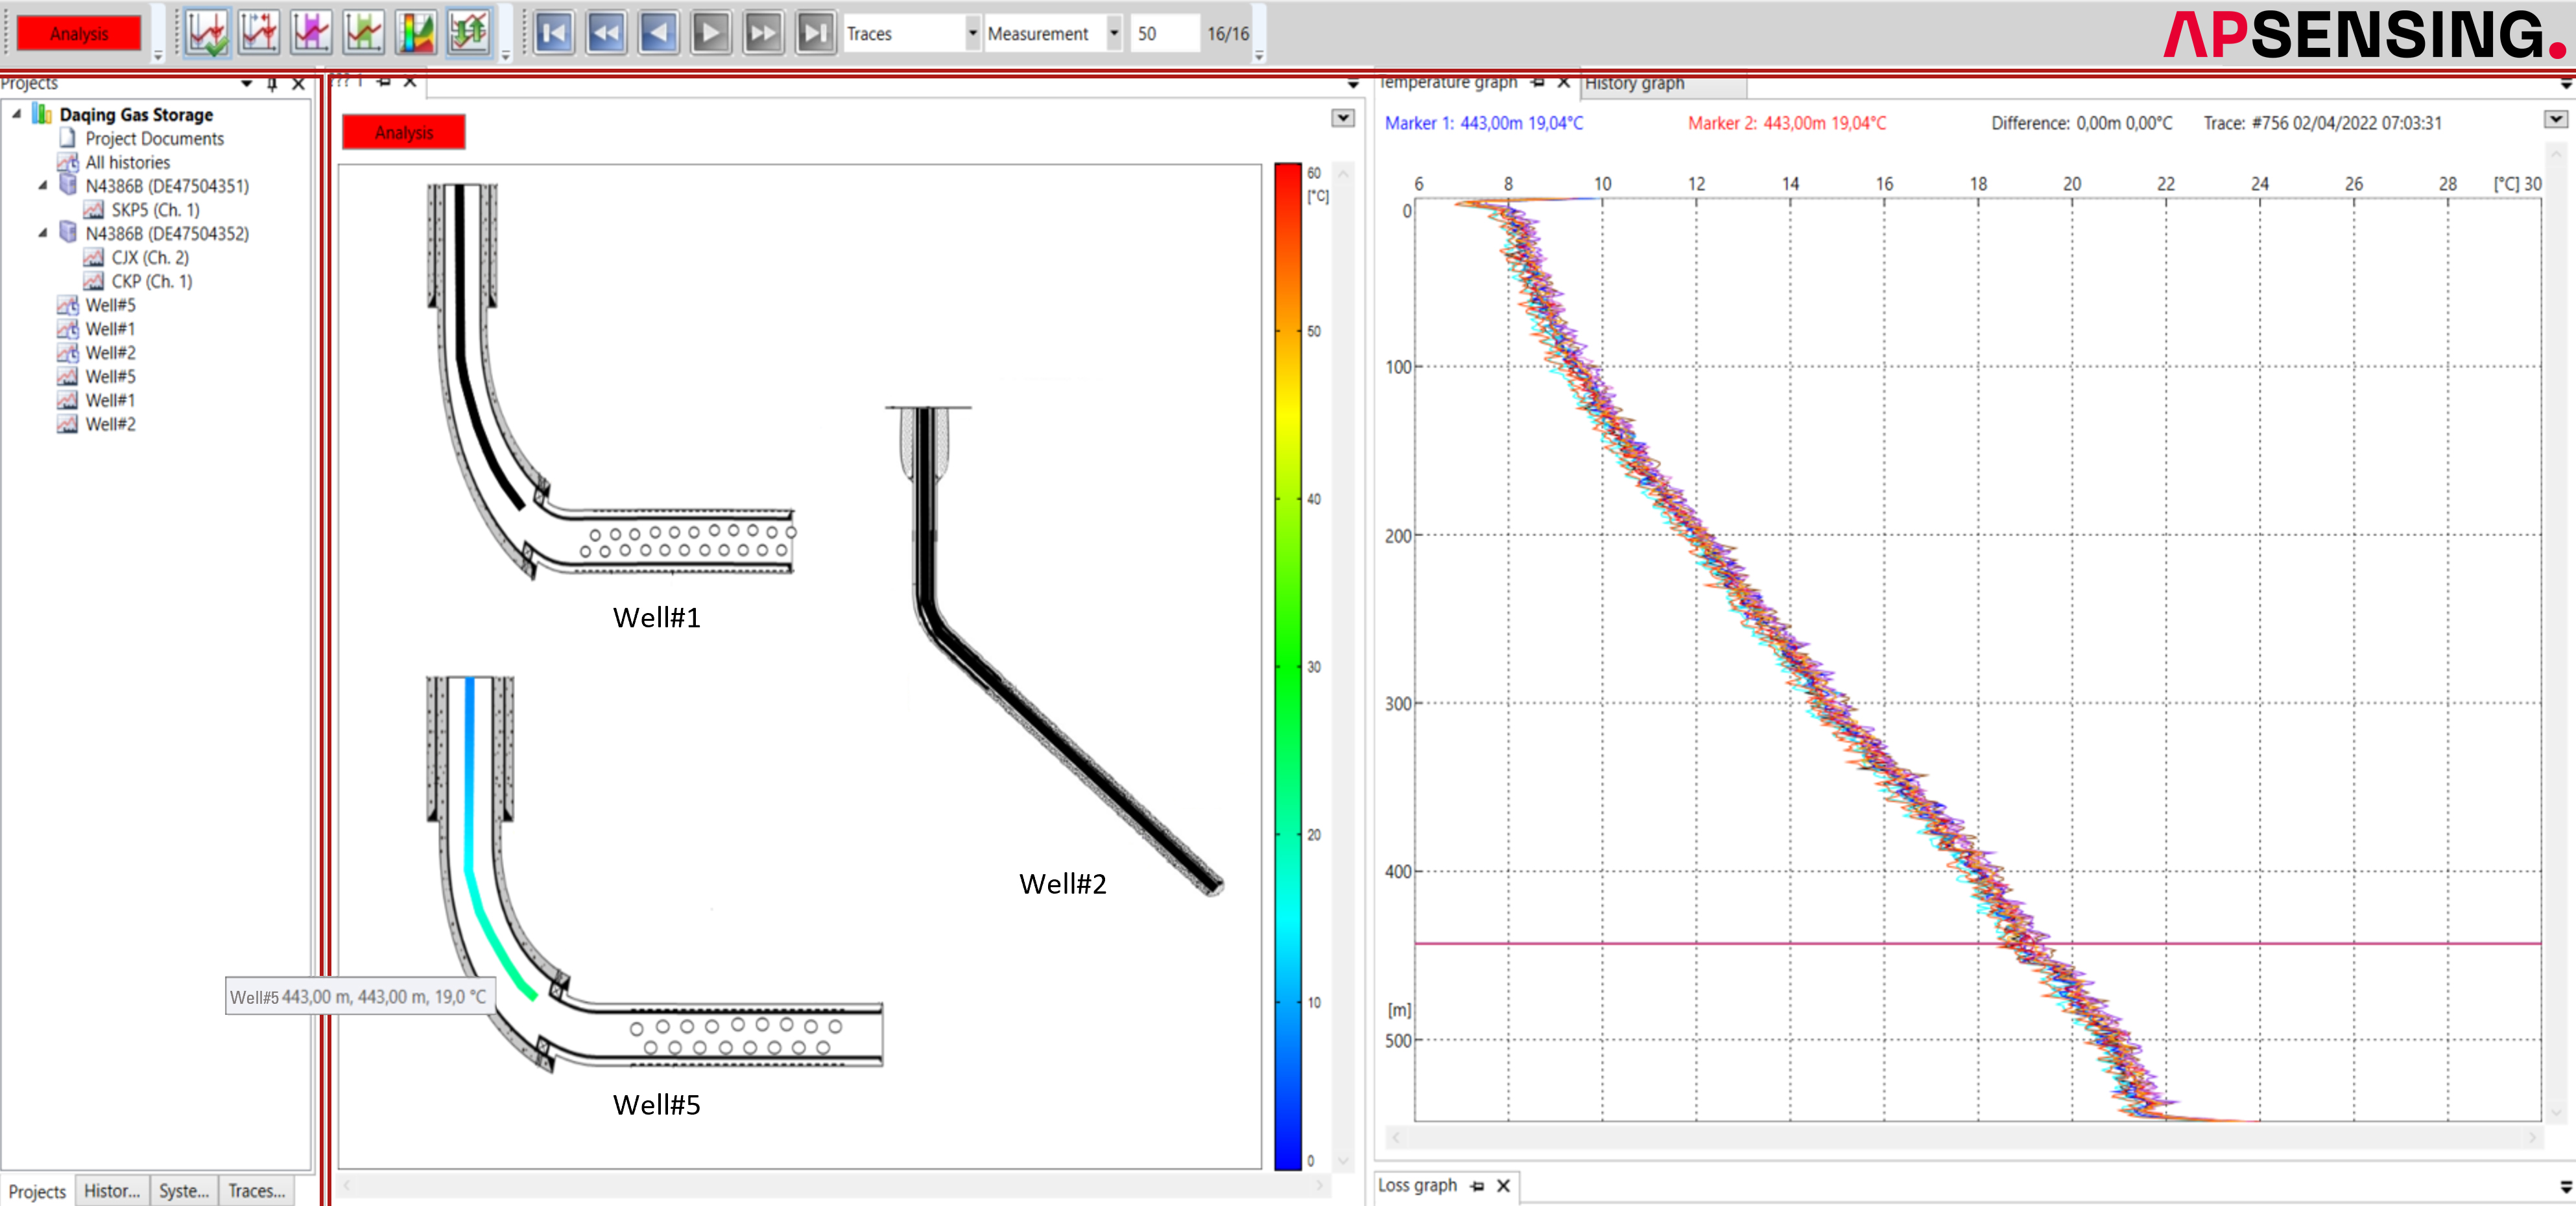Collapse the N4386B (DE47504352) node
This screenshot has width=2576, height=1206.
tap(43, 233)
